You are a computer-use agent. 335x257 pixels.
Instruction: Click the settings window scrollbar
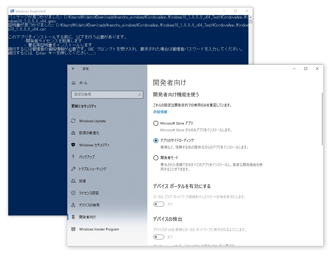click(x=322, y=118)
